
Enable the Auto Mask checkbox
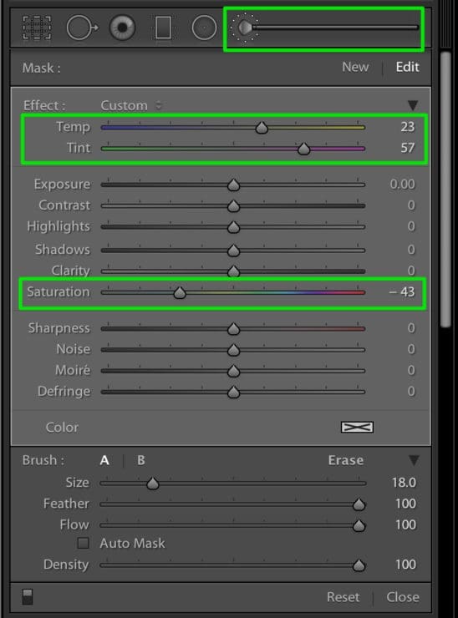coord(83,543)
